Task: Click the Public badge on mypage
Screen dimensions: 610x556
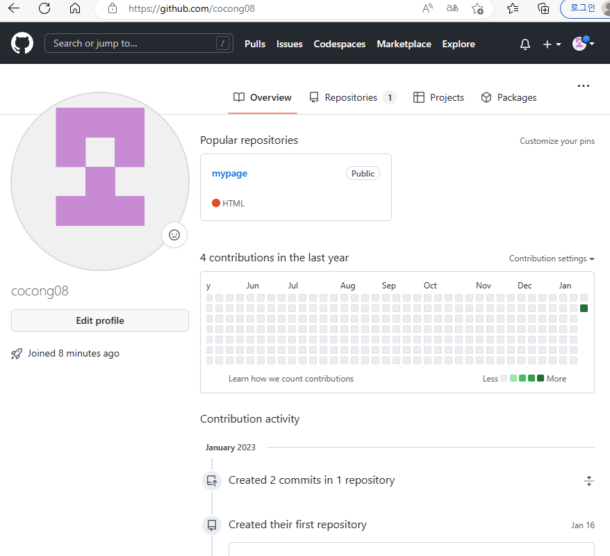Action: (x=363, y=174)
